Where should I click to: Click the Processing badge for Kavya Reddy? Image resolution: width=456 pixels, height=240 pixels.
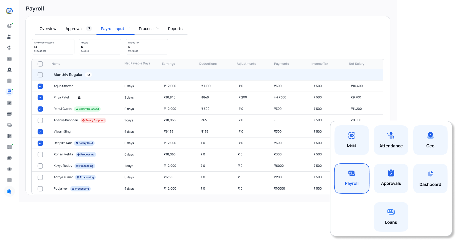[85, 166]
